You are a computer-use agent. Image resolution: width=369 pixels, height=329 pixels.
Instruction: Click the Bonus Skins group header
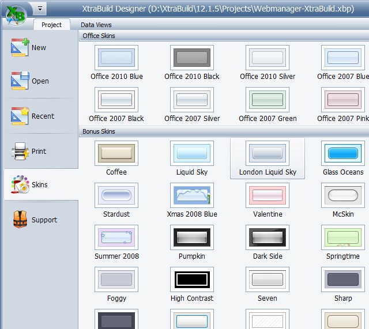pos(224,131)
